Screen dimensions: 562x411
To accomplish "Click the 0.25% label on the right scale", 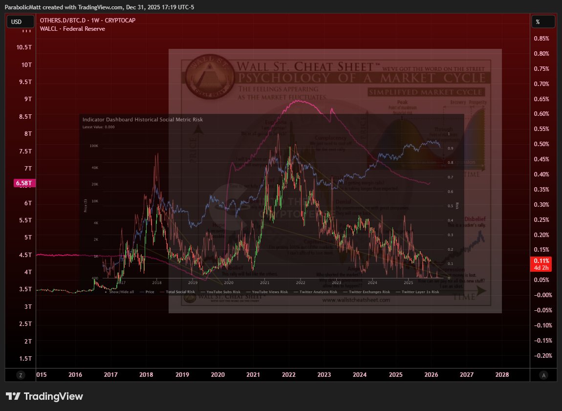I will coord(541,219).
